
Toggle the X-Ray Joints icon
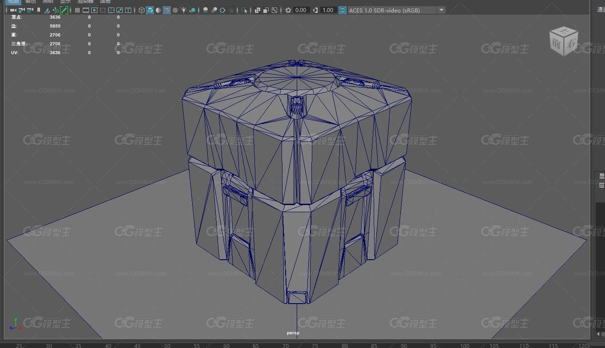(274, 10)
